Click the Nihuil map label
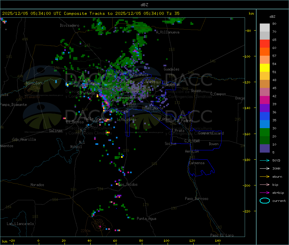 click(76, 147)
